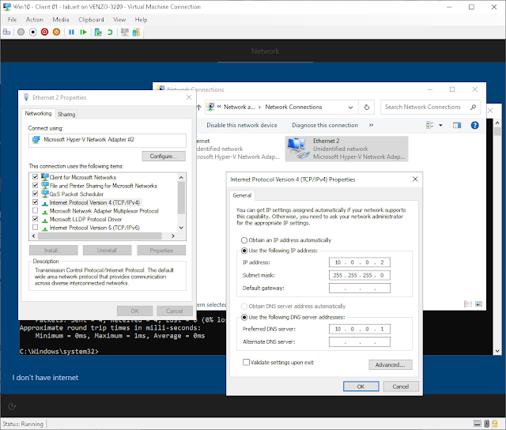Click the Default gateway field
This screenshot has width=506, height=430.
(360, 288)
